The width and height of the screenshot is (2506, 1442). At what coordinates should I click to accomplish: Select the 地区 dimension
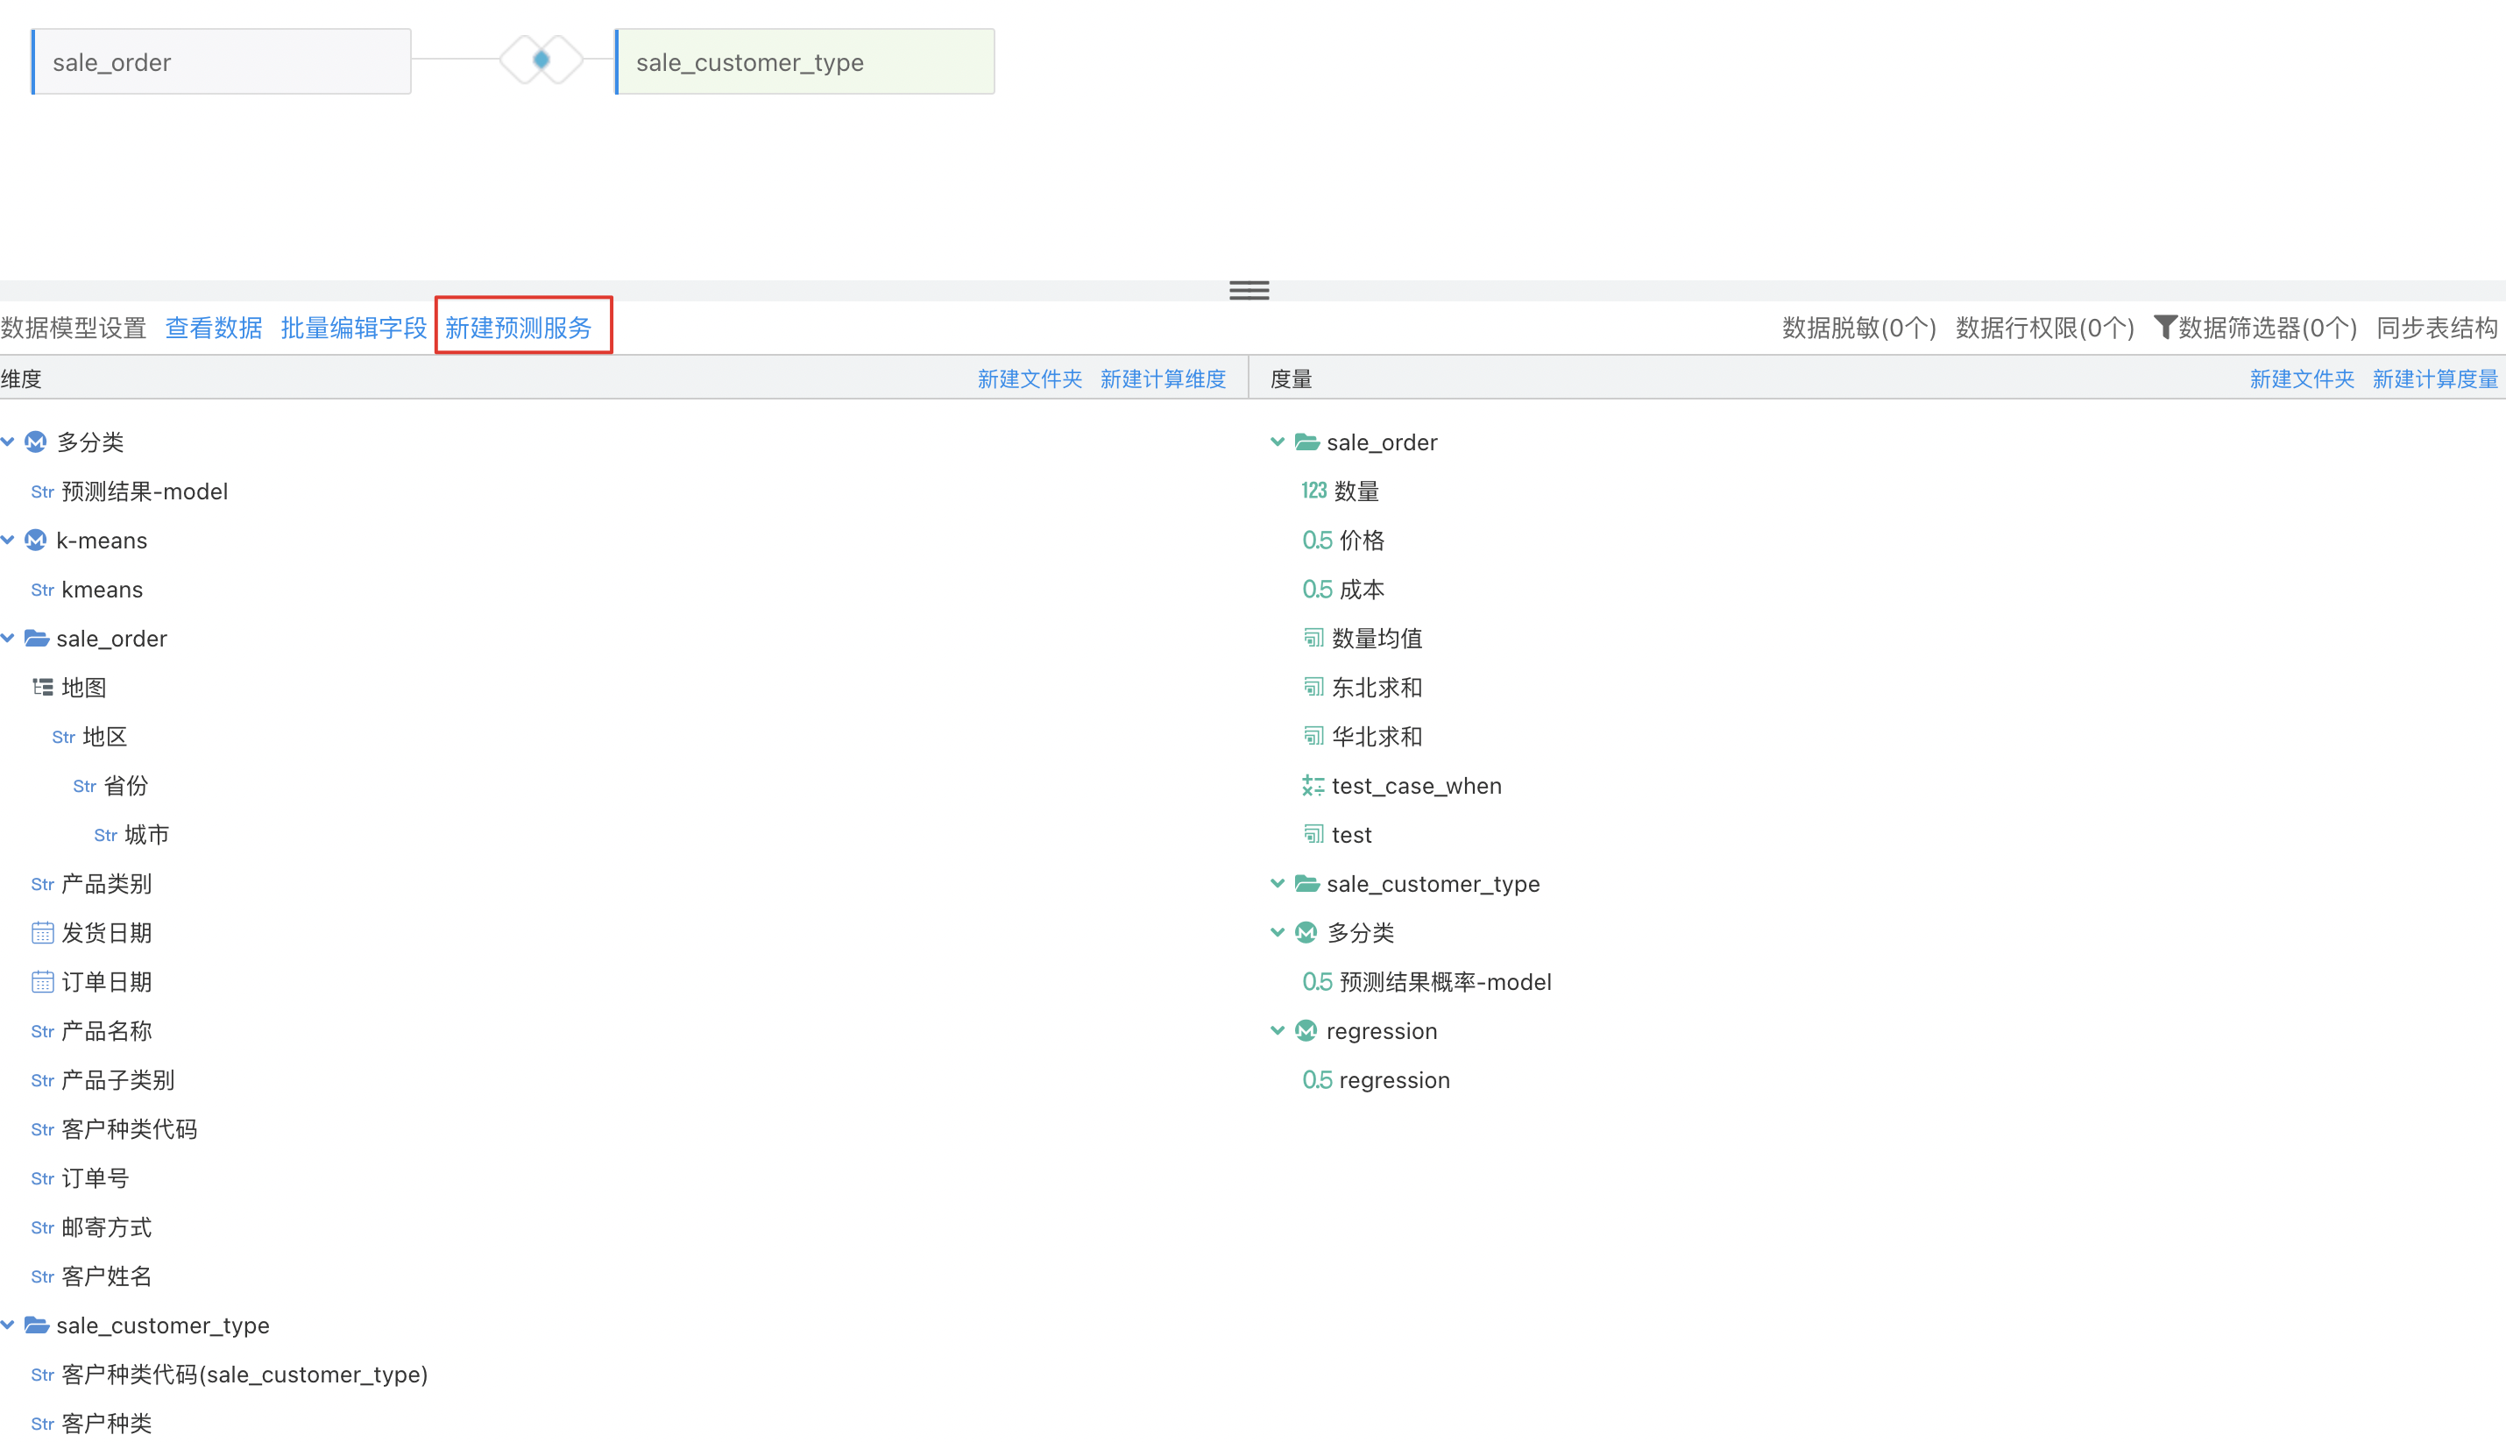pyautogui.click(x=105, y=737)
